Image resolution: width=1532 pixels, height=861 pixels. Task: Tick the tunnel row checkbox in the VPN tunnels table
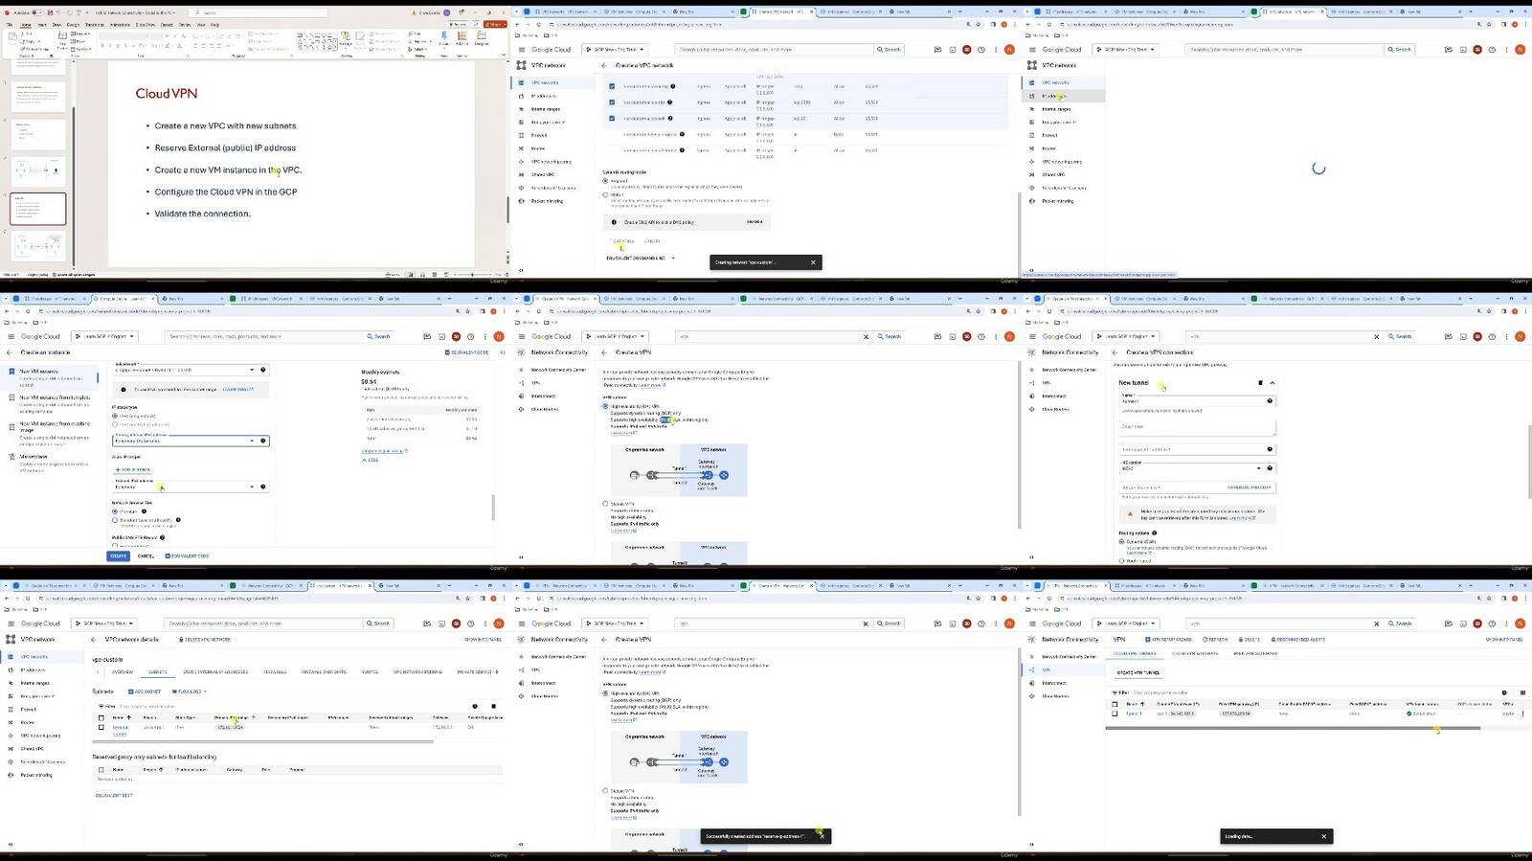[1115, 714]
